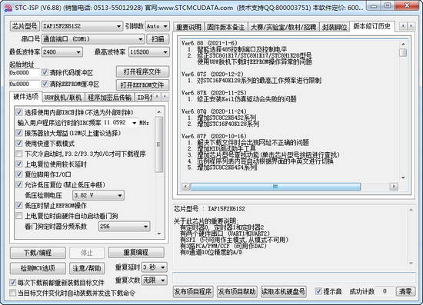Enable 下次冷启动时 P3.2/P3.3 checkbox
Image resolution: width=423 pixels, height=305 pixels.
(19, 154)
